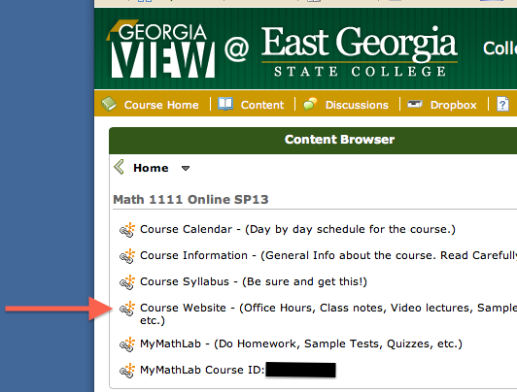Click the speech bubbles Discussions icon
Image resolution: width=517 pixels, height=392 pixels.
pyautogui.click(x=310, y=104)
